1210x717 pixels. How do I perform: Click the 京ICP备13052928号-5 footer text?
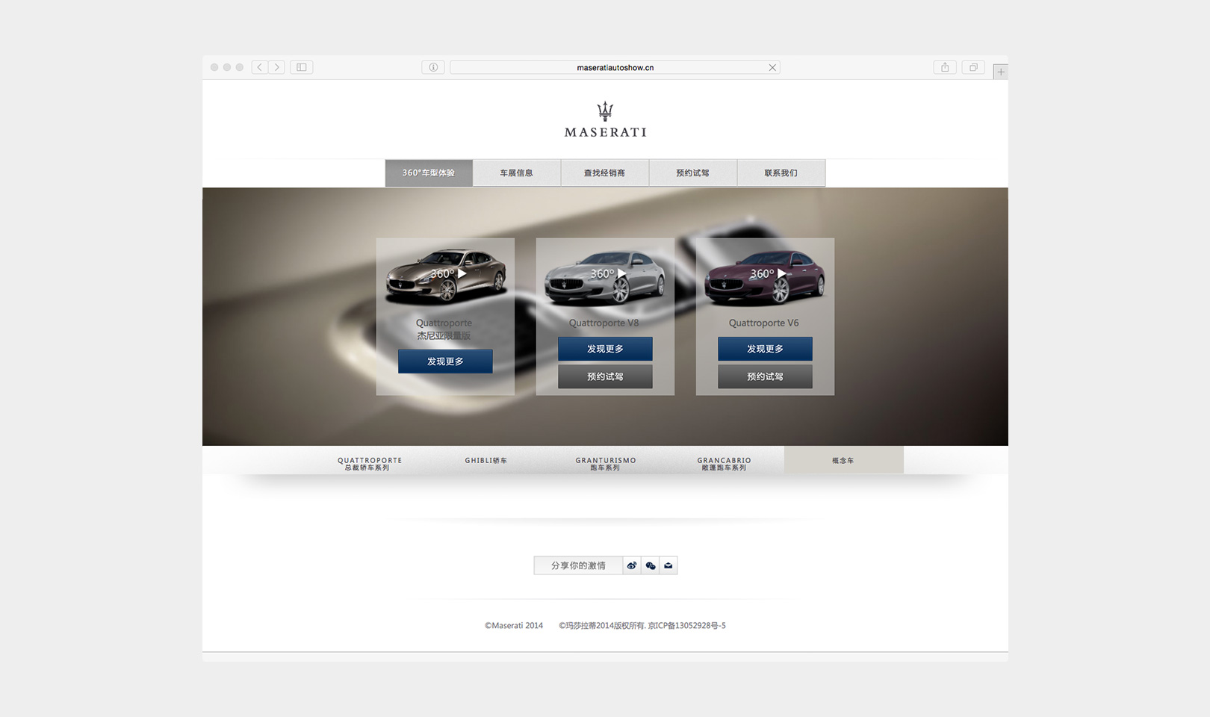pos(687,626)
